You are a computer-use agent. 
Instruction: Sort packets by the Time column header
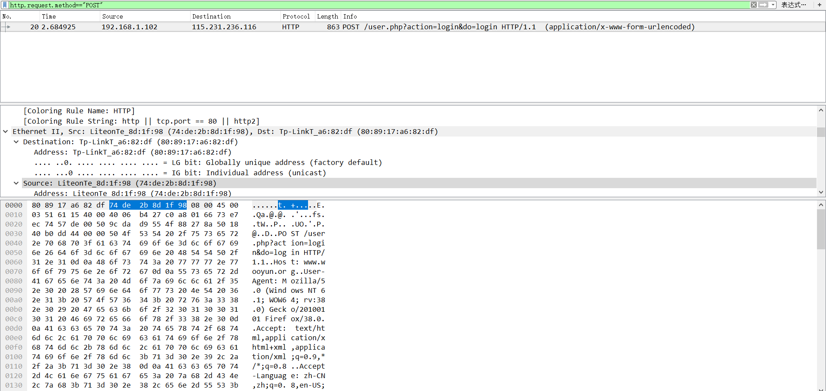click(70, 16)
